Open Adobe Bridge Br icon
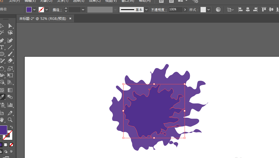The width and height of the screenshot is (279, 158). tap(161, 1)
